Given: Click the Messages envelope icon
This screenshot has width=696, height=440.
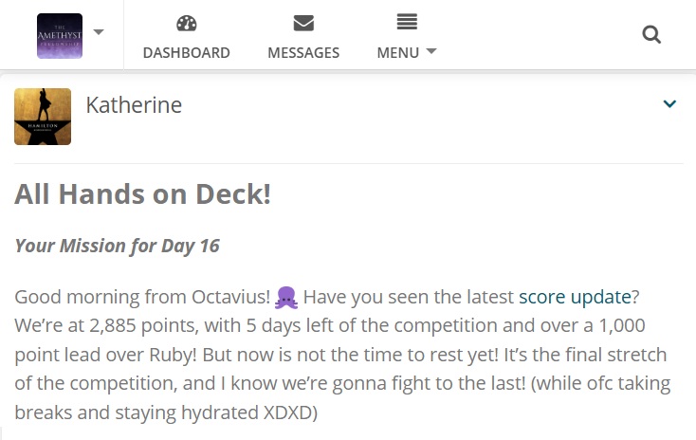Looking at the screenshot, I should click(303, 23).
